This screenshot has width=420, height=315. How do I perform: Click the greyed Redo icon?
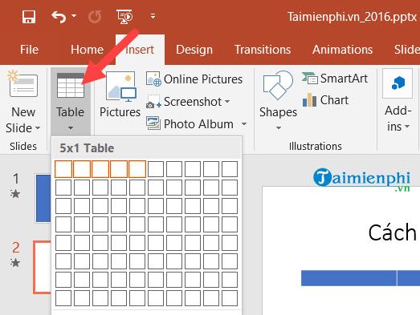click(95, 17)
